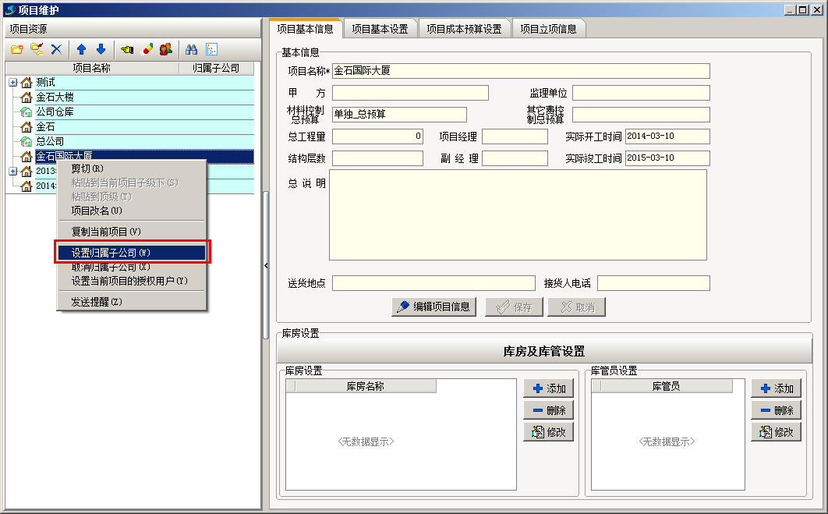Click the blue down arrow to move project down
This screenshot has width=828, height=514.
coord(102,48)
